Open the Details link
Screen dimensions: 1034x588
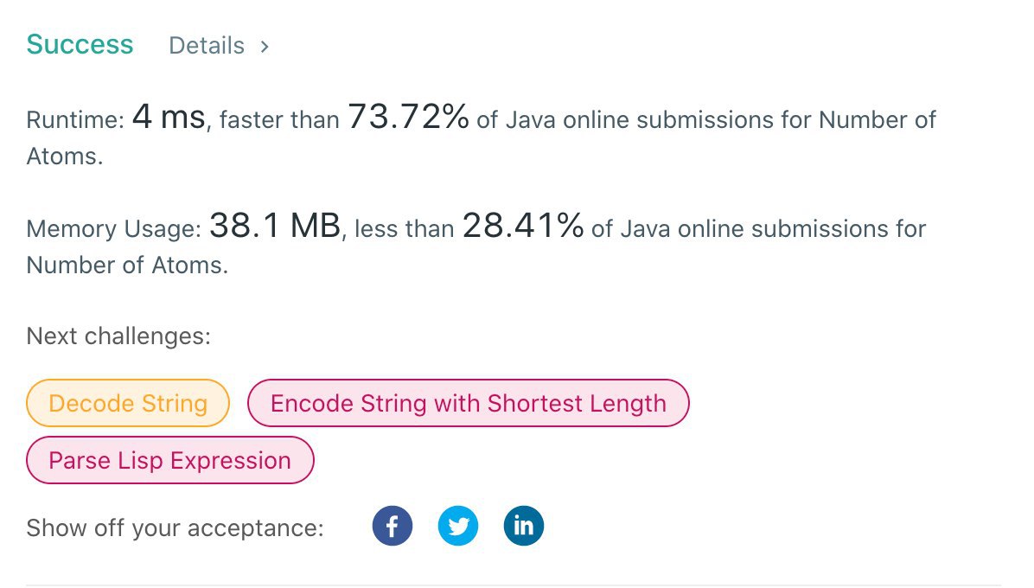pyautogui.click(x=207, y=46)
